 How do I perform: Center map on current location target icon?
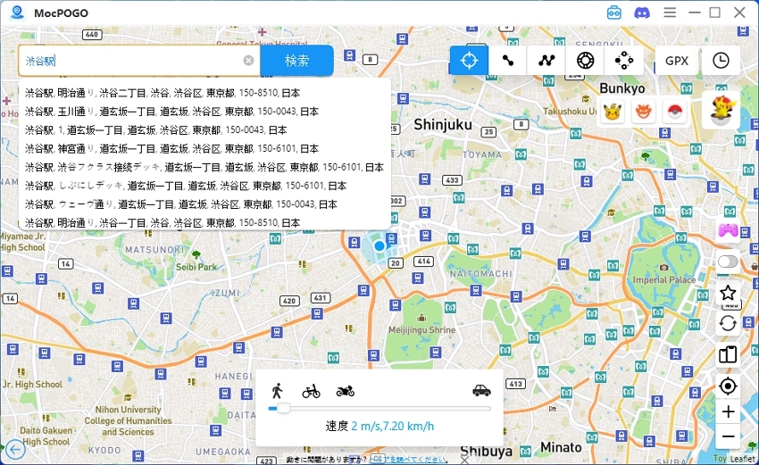[728, 386]
